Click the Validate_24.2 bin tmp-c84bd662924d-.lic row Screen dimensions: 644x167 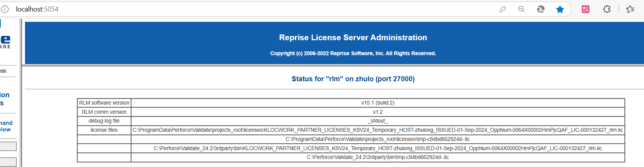(378, 157)
